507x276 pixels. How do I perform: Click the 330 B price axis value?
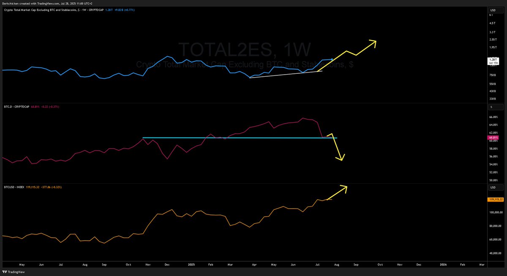493,99
